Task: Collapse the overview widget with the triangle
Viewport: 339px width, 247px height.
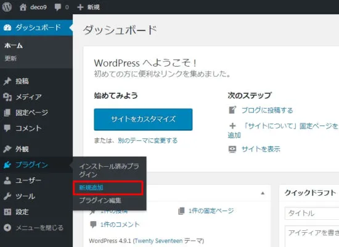Action: pyautogui.click(x=263, y=193)
